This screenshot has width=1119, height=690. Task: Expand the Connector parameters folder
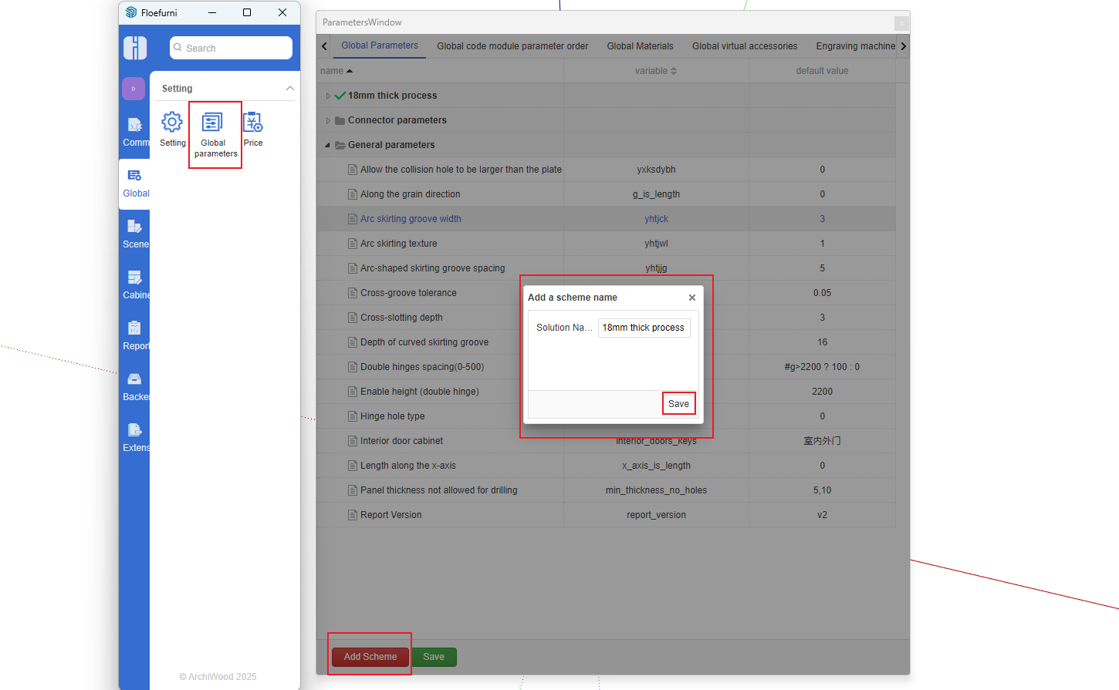point(328,120)
